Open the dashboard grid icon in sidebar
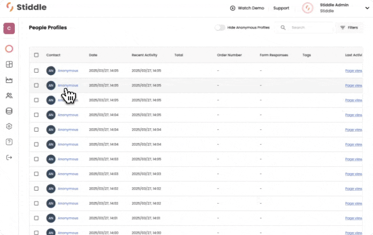Screen dimensions: 373x235 (x=9, y=64)
